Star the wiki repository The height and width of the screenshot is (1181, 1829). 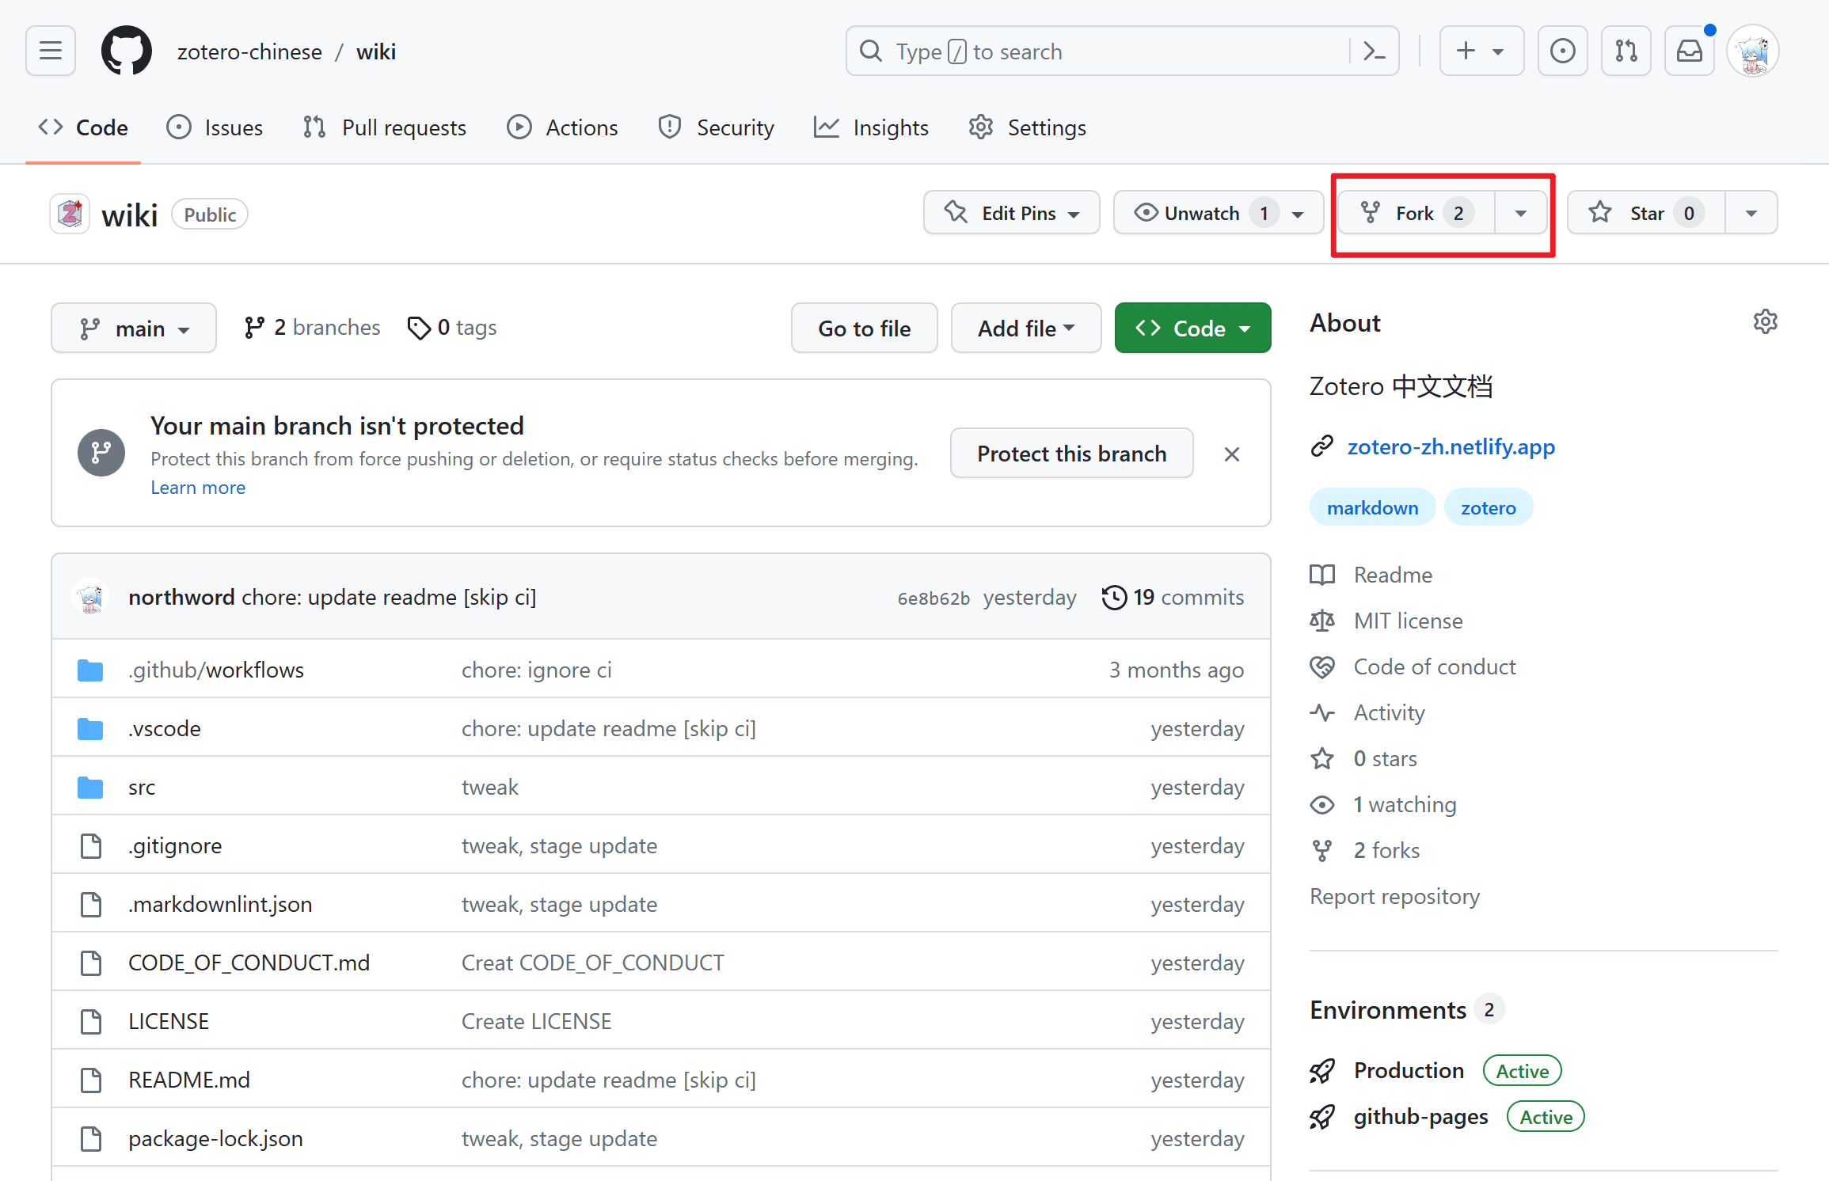(1645, 213)
